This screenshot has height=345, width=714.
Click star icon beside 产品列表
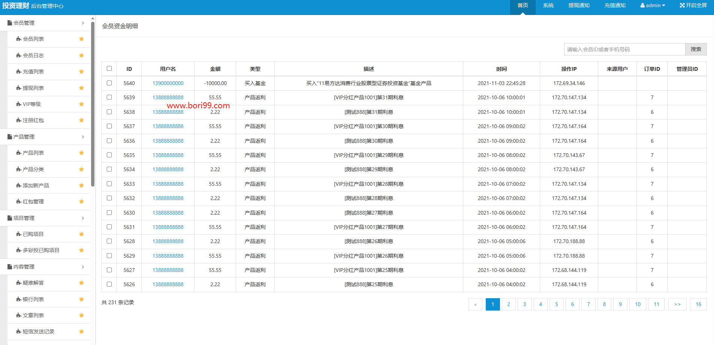[81, 153]
